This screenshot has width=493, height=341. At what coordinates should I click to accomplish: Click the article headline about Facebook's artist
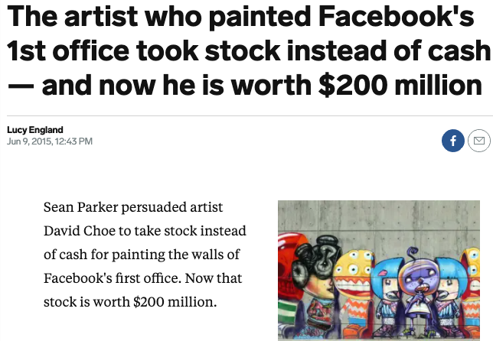[246, 50]
